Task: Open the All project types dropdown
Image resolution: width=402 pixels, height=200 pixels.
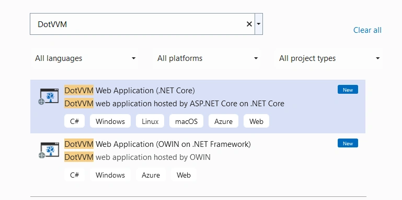Action: click(328, 58)
